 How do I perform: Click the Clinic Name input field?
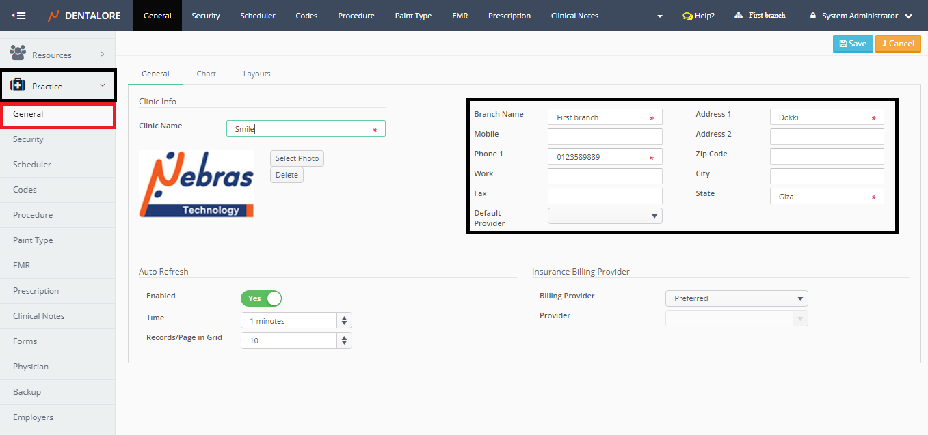(x=301, y=129)
